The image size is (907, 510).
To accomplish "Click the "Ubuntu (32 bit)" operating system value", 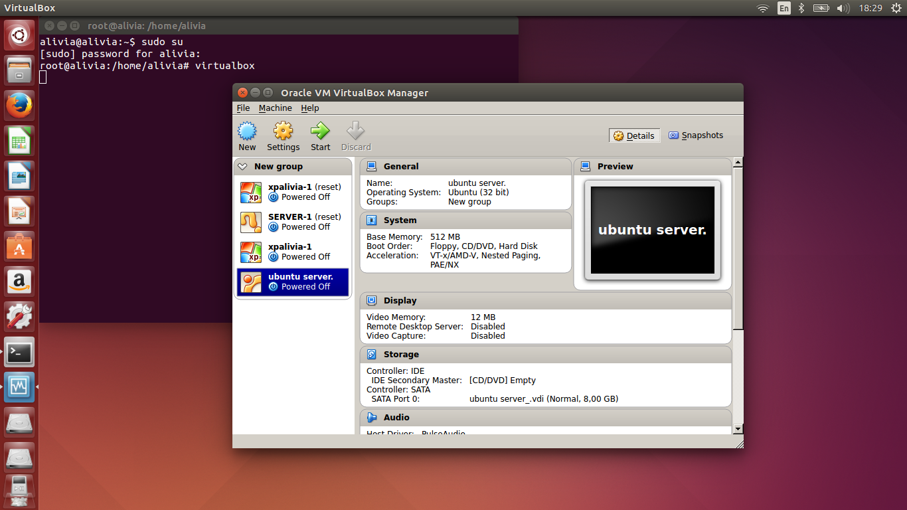I will [x=479, y=193].
